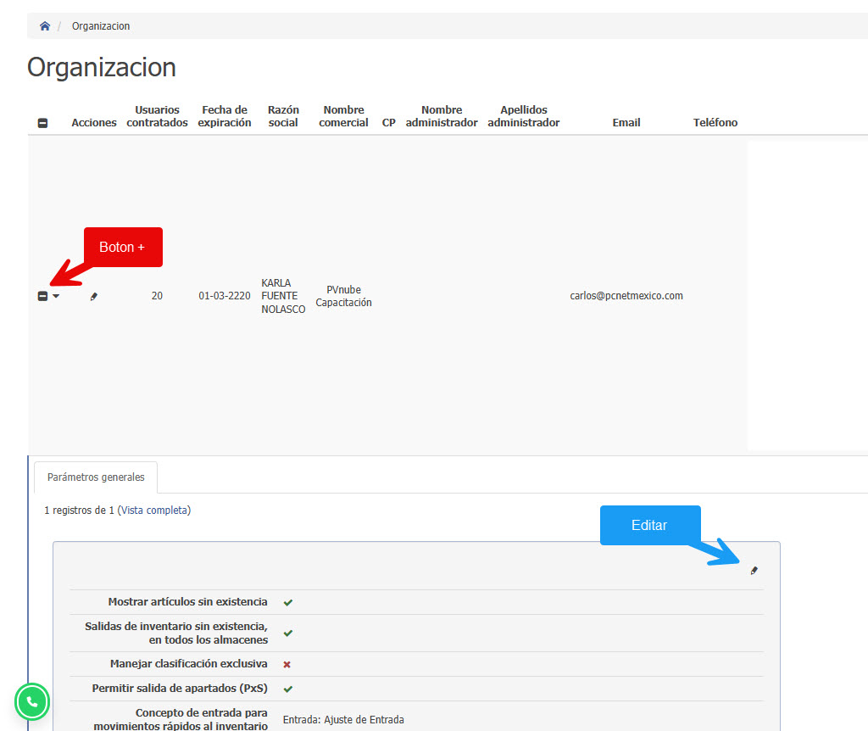
Task: Open the edit pencil icon in the row
Action: pyautogui.click(x=93, y=296)
